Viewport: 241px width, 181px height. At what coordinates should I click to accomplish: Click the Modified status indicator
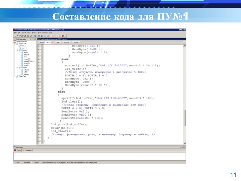(x=27, y=163)
